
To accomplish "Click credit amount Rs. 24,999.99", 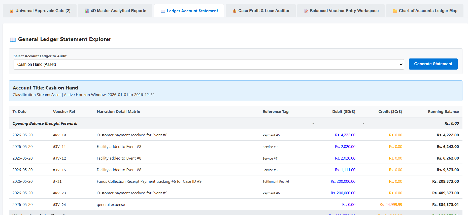I will [391, 205].
